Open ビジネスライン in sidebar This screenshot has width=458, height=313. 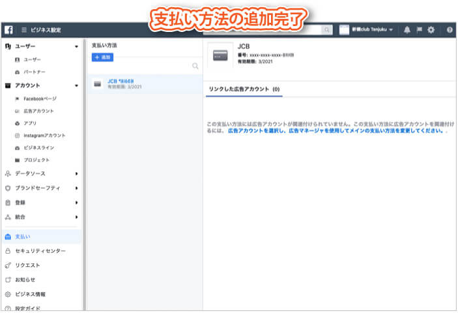(x=39, y=148)
